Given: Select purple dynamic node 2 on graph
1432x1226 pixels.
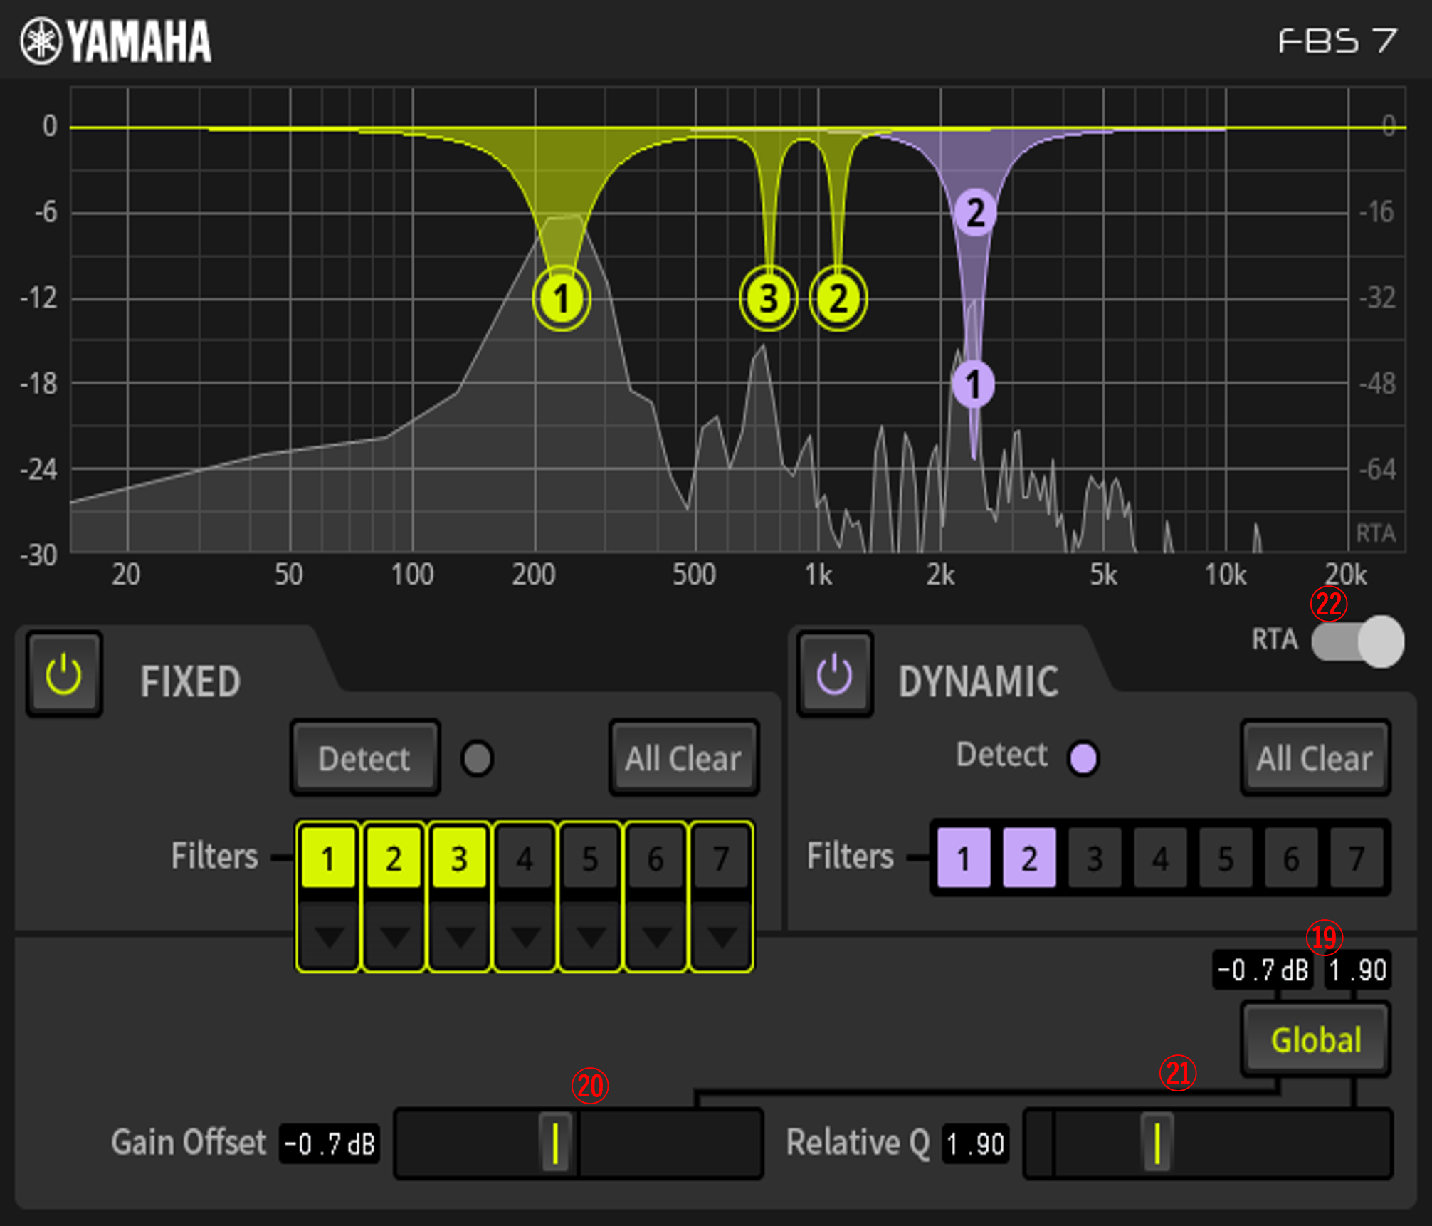Looking at the screenshot, I should pos(975,212).
